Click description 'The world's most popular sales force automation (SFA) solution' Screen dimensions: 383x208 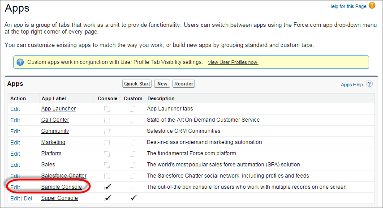coord(224,165)
